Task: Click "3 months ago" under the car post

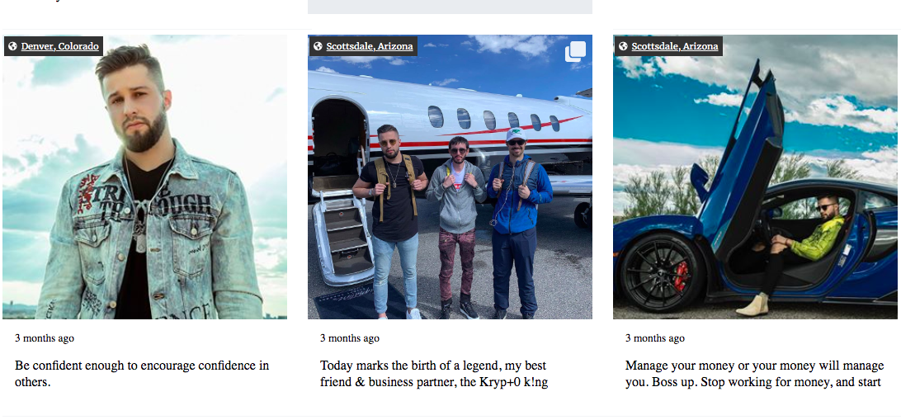Action: (655, 338)
